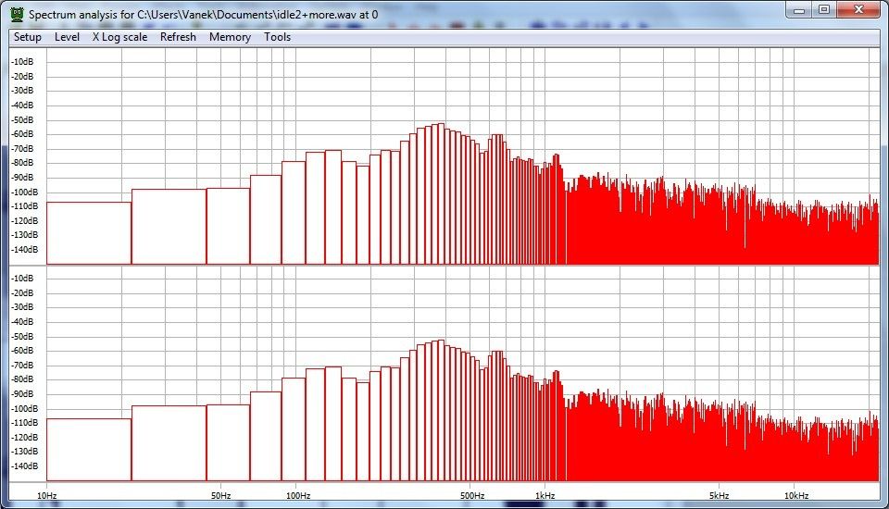Viewport: 889px width, 509px height.
Task: Click the widest leftmost bar in upper spectrum
Action: pos(89,232)
